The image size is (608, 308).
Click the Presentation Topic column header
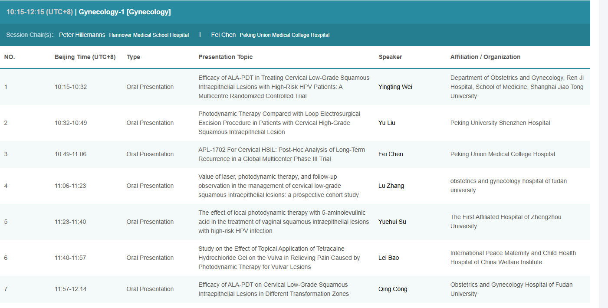pyautogui.click(x=225, y=57)
